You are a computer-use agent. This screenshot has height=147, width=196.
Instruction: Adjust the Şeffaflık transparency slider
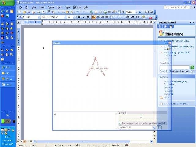click(x=141, y=116)
